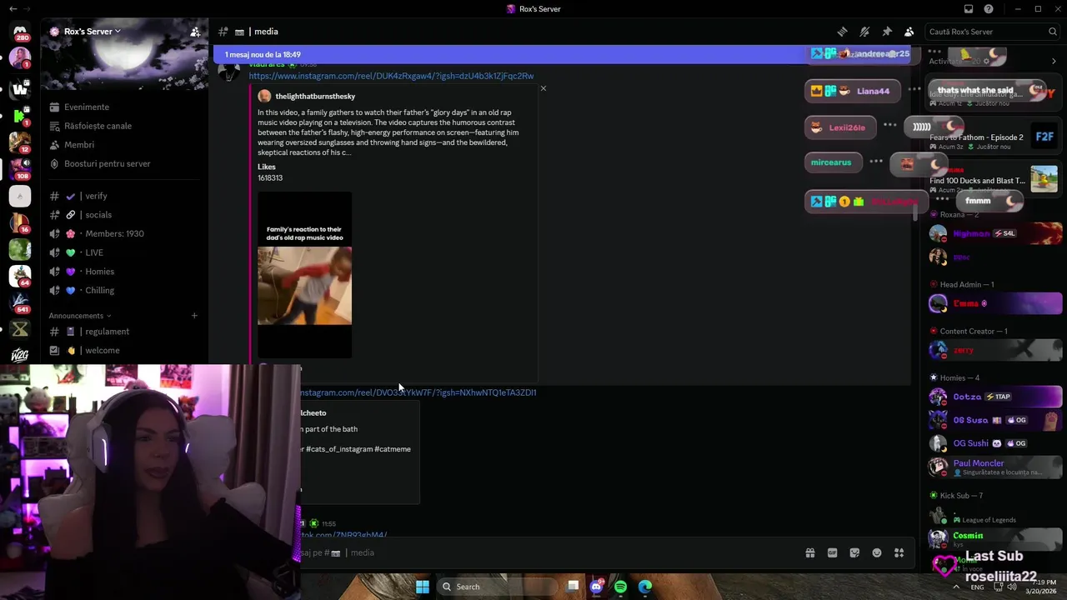The height and width of the screenshot is (600, 1067).
Task: Open the sticker picker icon
Action: point(854,552)
